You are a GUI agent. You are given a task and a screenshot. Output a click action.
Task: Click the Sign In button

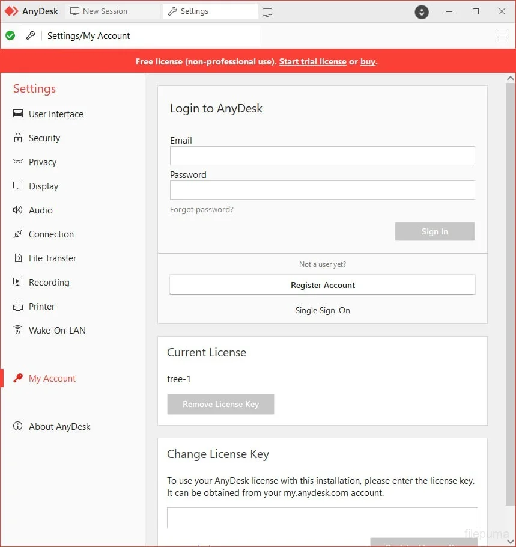435,231
